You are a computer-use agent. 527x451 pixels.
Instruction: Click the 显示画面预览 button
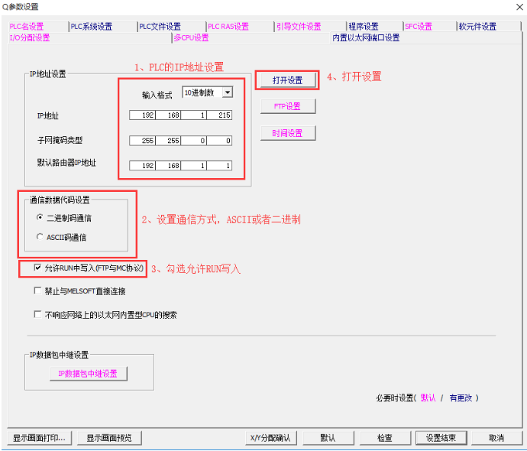109,438
